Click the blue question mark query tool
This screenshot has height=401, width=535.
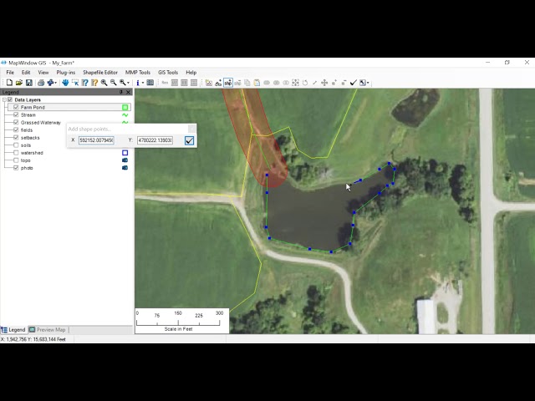pyautogui.click(x=85, y=83)
